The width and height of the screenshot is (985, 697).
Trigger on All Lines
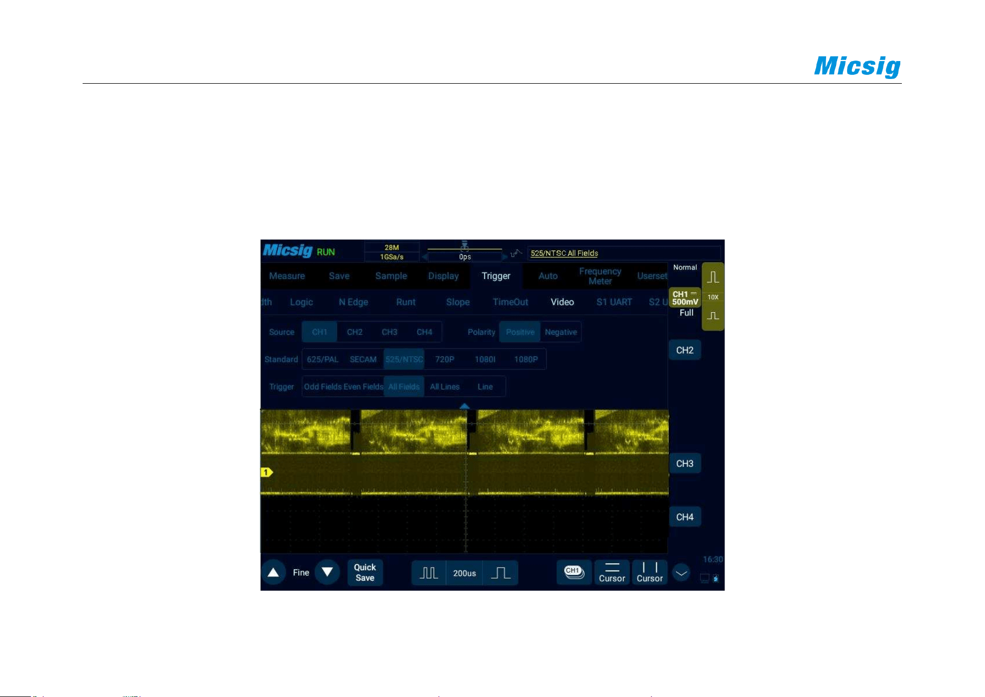[x=445, y=387]
